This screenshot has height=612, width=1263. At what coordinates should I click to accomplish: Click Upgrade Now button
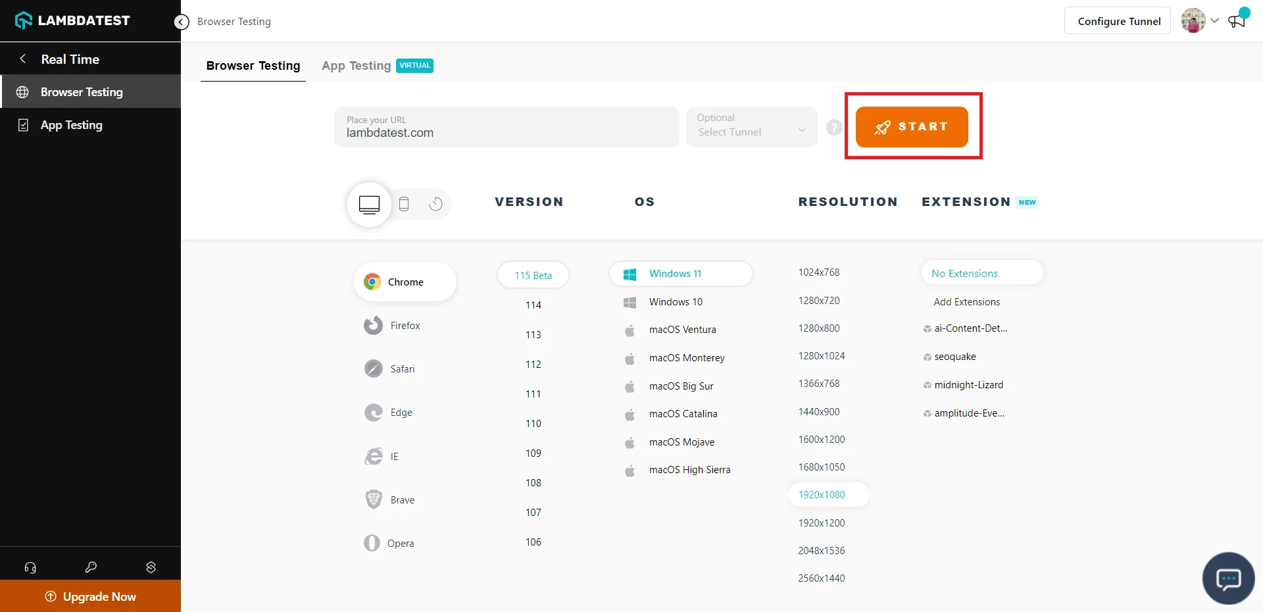coord(91,596)
